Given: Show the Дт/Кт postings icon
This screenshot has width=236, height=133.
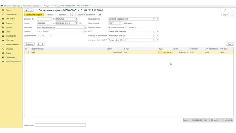Looking at the screenshot, I should click(72, 15).
